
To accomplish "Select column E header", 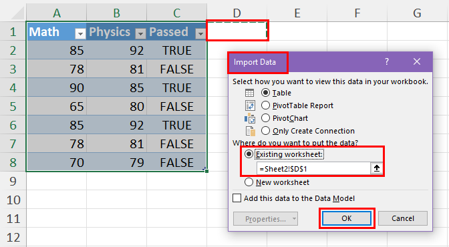I will [297, 13].
